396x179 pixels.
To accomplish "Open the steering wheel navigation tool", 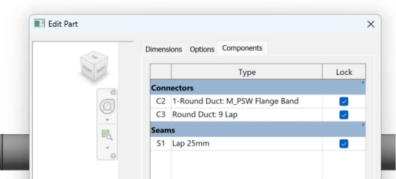I will click(x=107, y=106).
